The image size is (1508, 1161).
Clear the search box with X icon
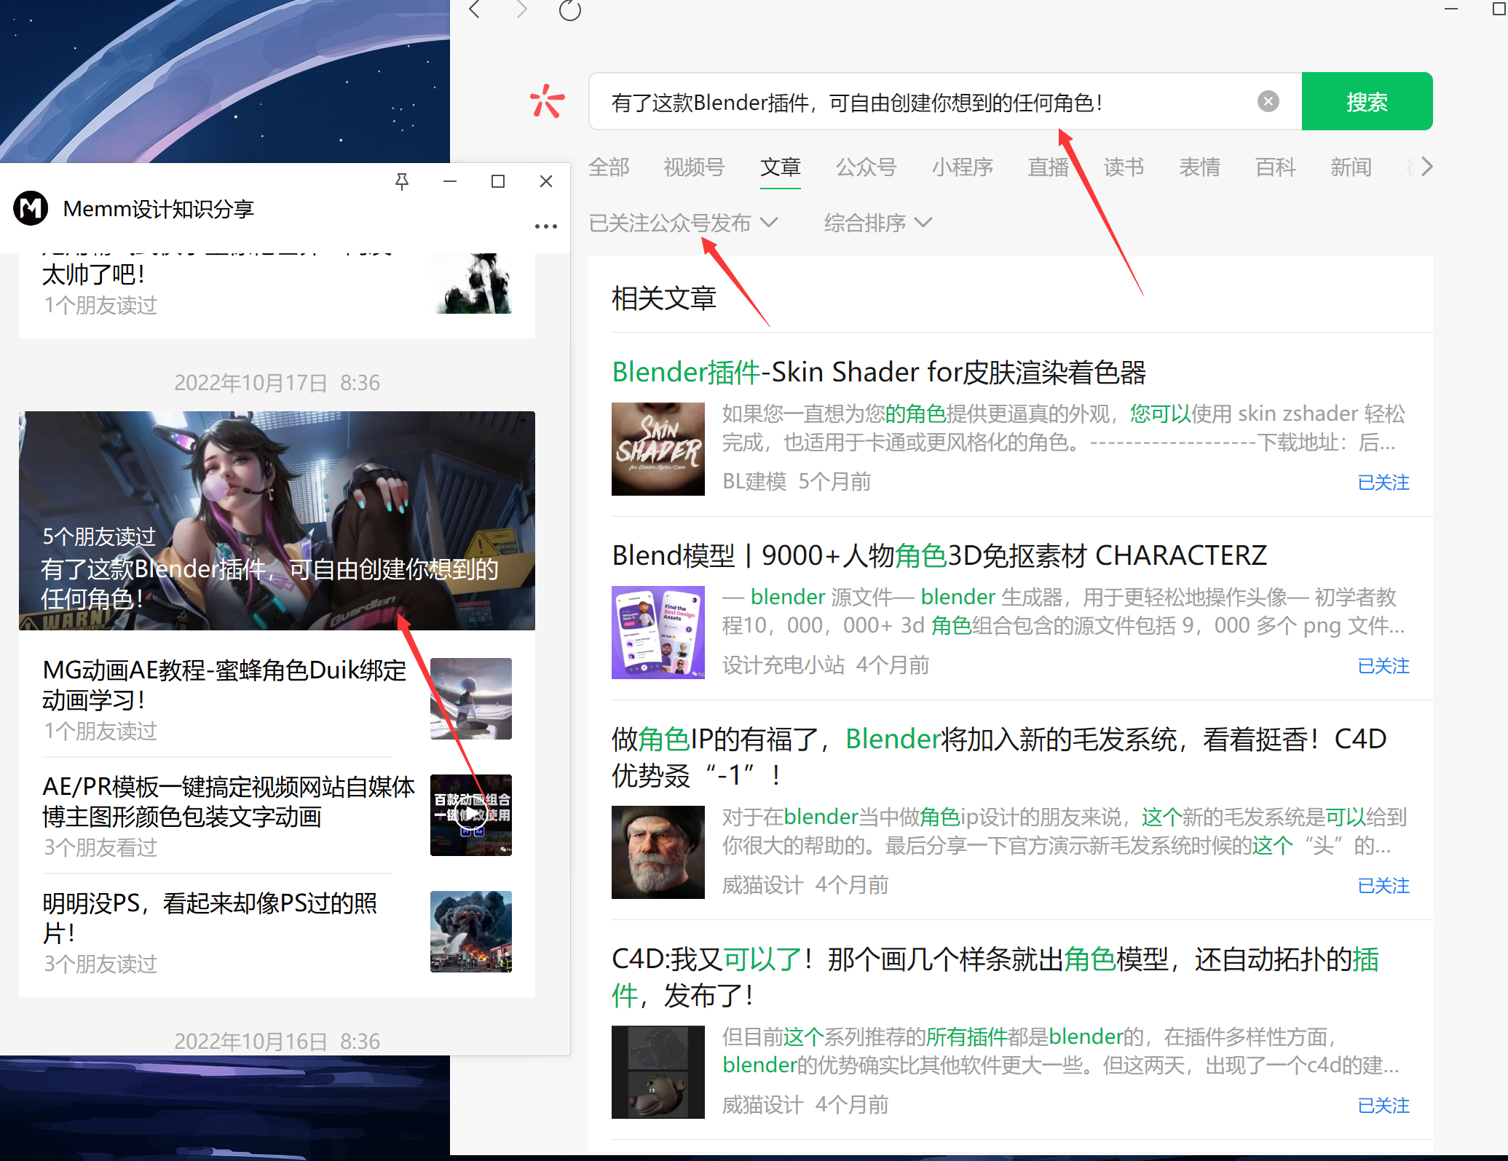(1268, 101)
